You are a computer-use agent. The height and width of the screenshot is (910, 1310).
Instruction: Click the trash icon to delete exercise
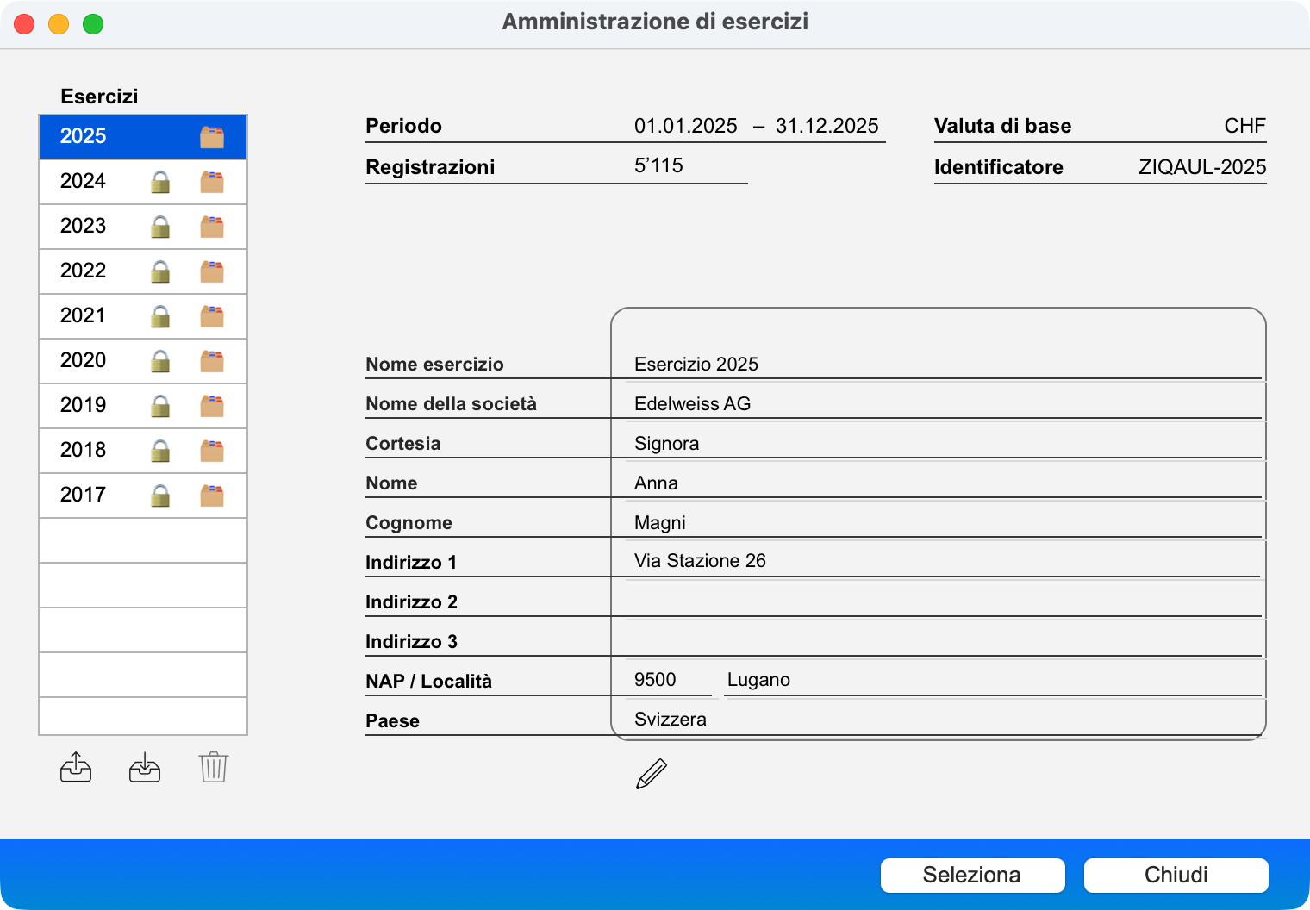pyautogui.click(x=213, y=767)
